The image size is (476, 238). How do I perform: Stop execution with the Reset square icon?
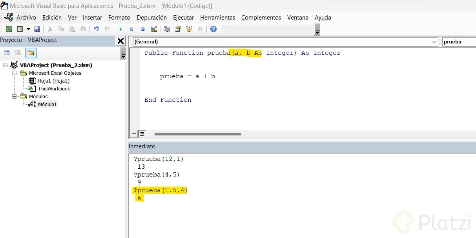click(x=142, y=29)
